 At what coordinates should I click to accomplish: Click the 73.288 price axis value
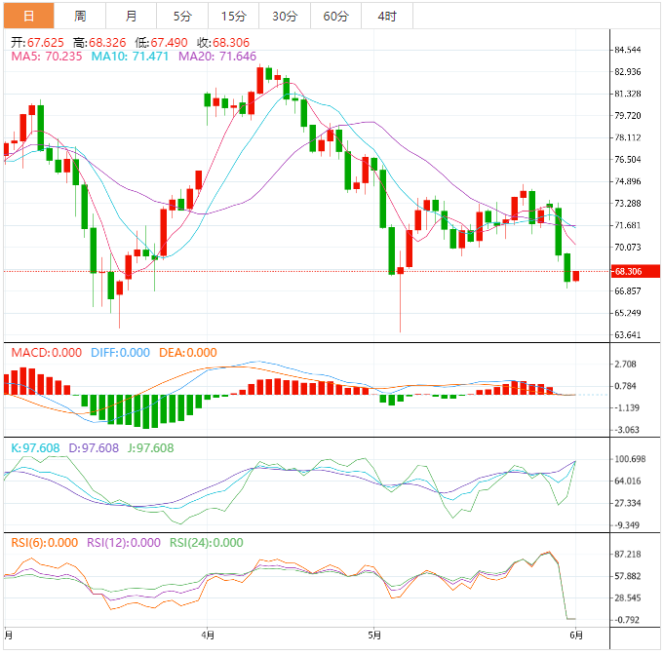[628, 204]
